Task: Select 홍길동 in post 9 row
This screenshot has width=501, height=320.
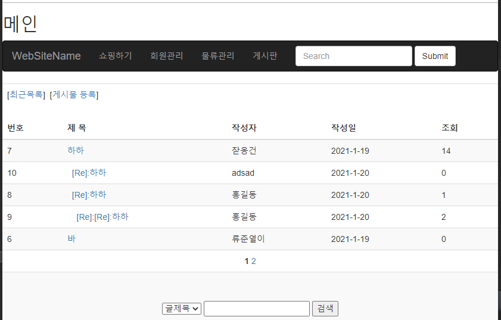Action: [x=244, y=217]
